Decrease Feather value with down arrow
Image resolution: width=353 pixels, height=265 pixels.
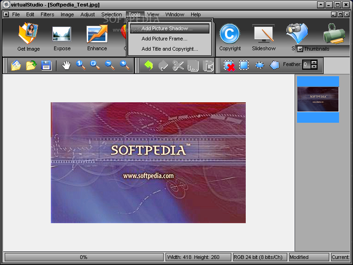[x=314, y=67]
